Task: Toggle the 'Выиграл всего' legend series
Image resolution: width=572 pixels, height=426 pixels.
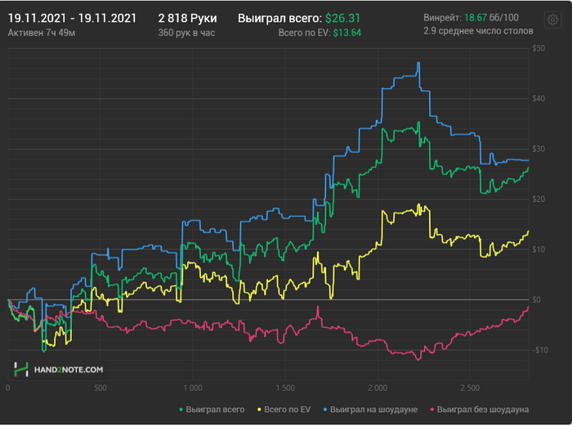Action: point(212,410)
